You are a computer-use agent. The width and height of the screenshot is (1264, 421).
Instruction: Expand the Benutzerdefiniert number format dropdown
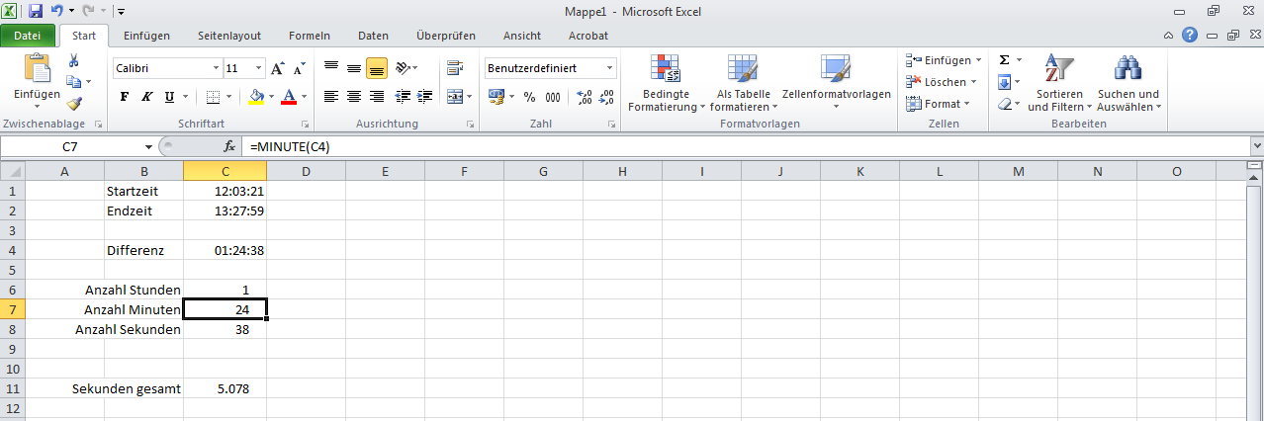[609, 69]
